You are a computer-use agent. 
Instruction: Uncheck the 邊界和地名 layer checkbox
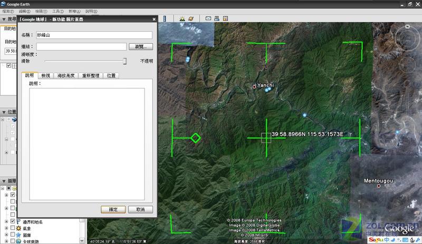pyautogui.click(x=13, y=221)
